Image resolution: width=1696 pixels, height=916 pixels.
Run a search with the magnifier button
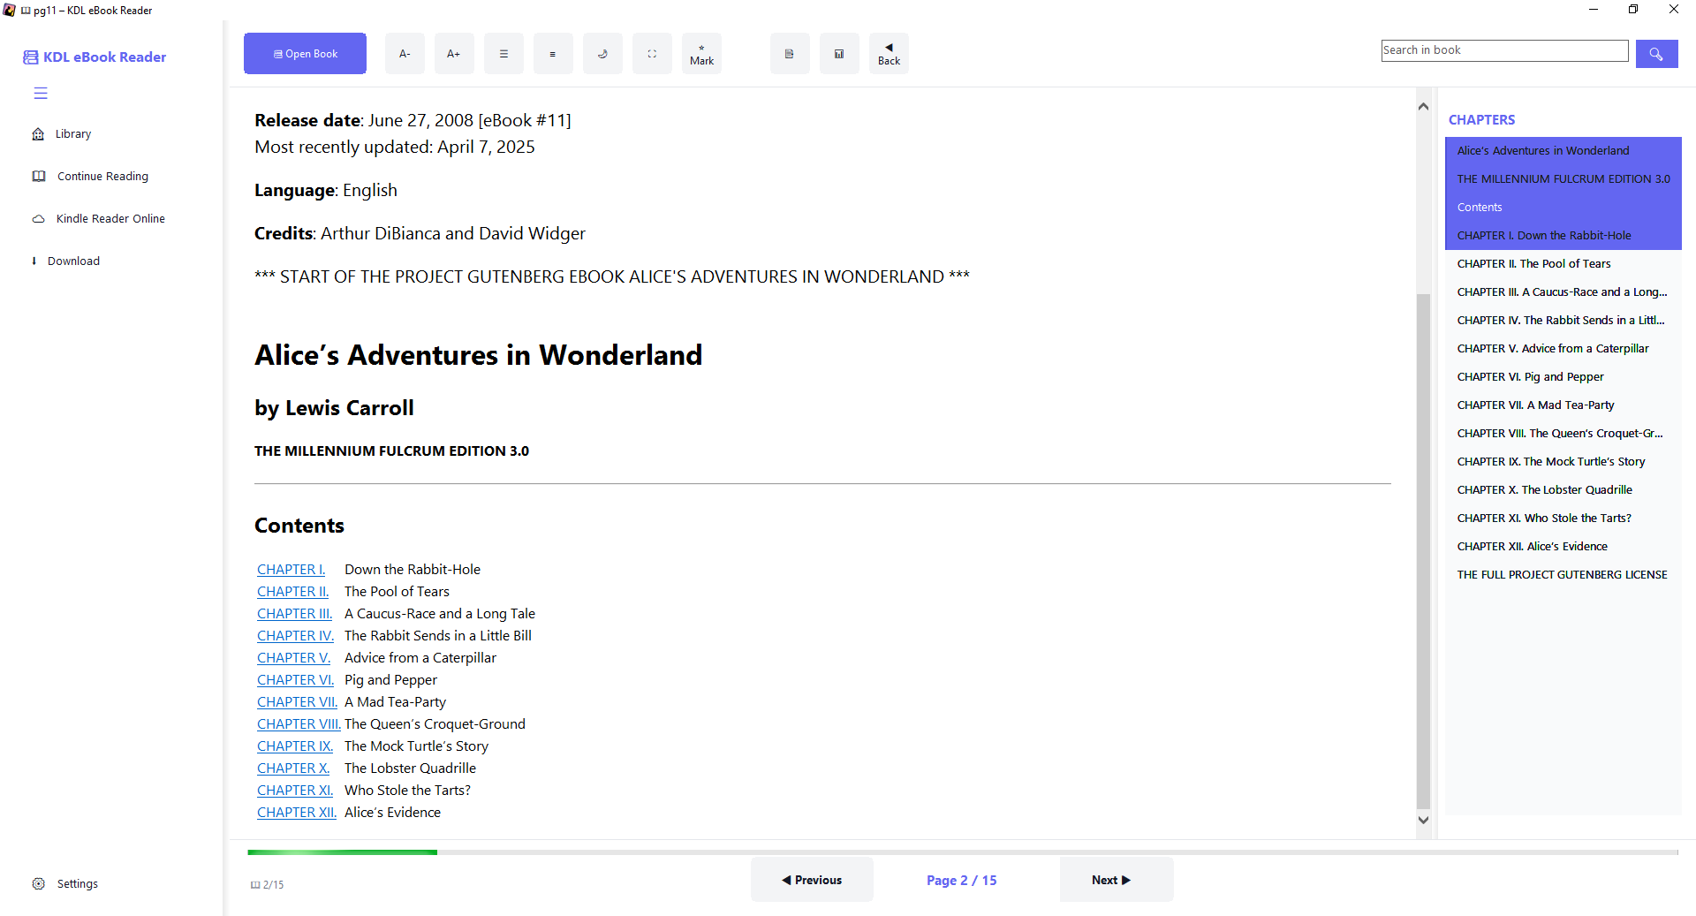tap(1656, 54)
